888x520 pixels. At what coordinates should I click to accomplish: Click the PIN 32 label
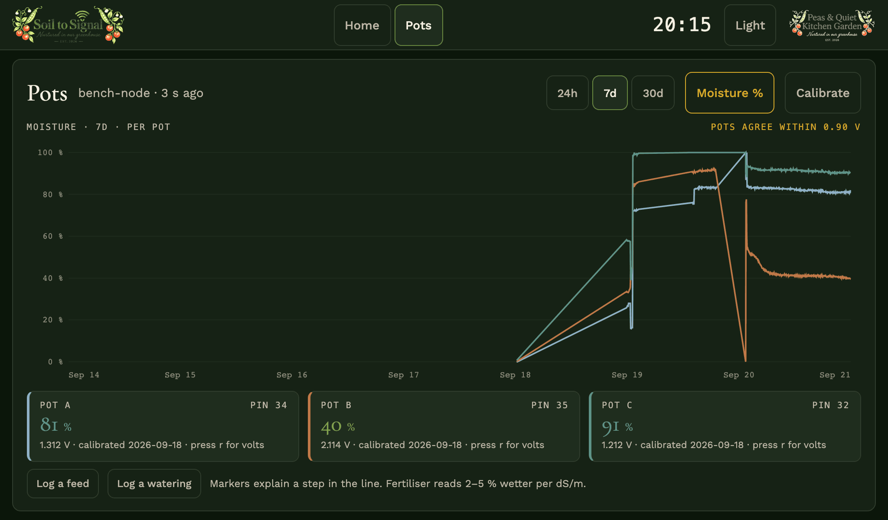tap(830, 405)
